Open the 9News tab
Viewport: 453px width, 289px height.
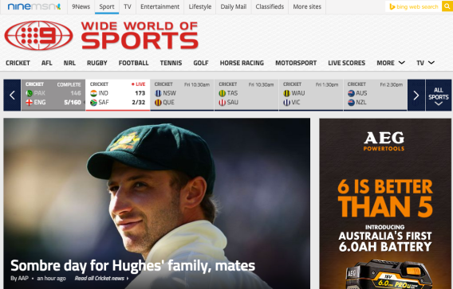click(x=81, y=6)
